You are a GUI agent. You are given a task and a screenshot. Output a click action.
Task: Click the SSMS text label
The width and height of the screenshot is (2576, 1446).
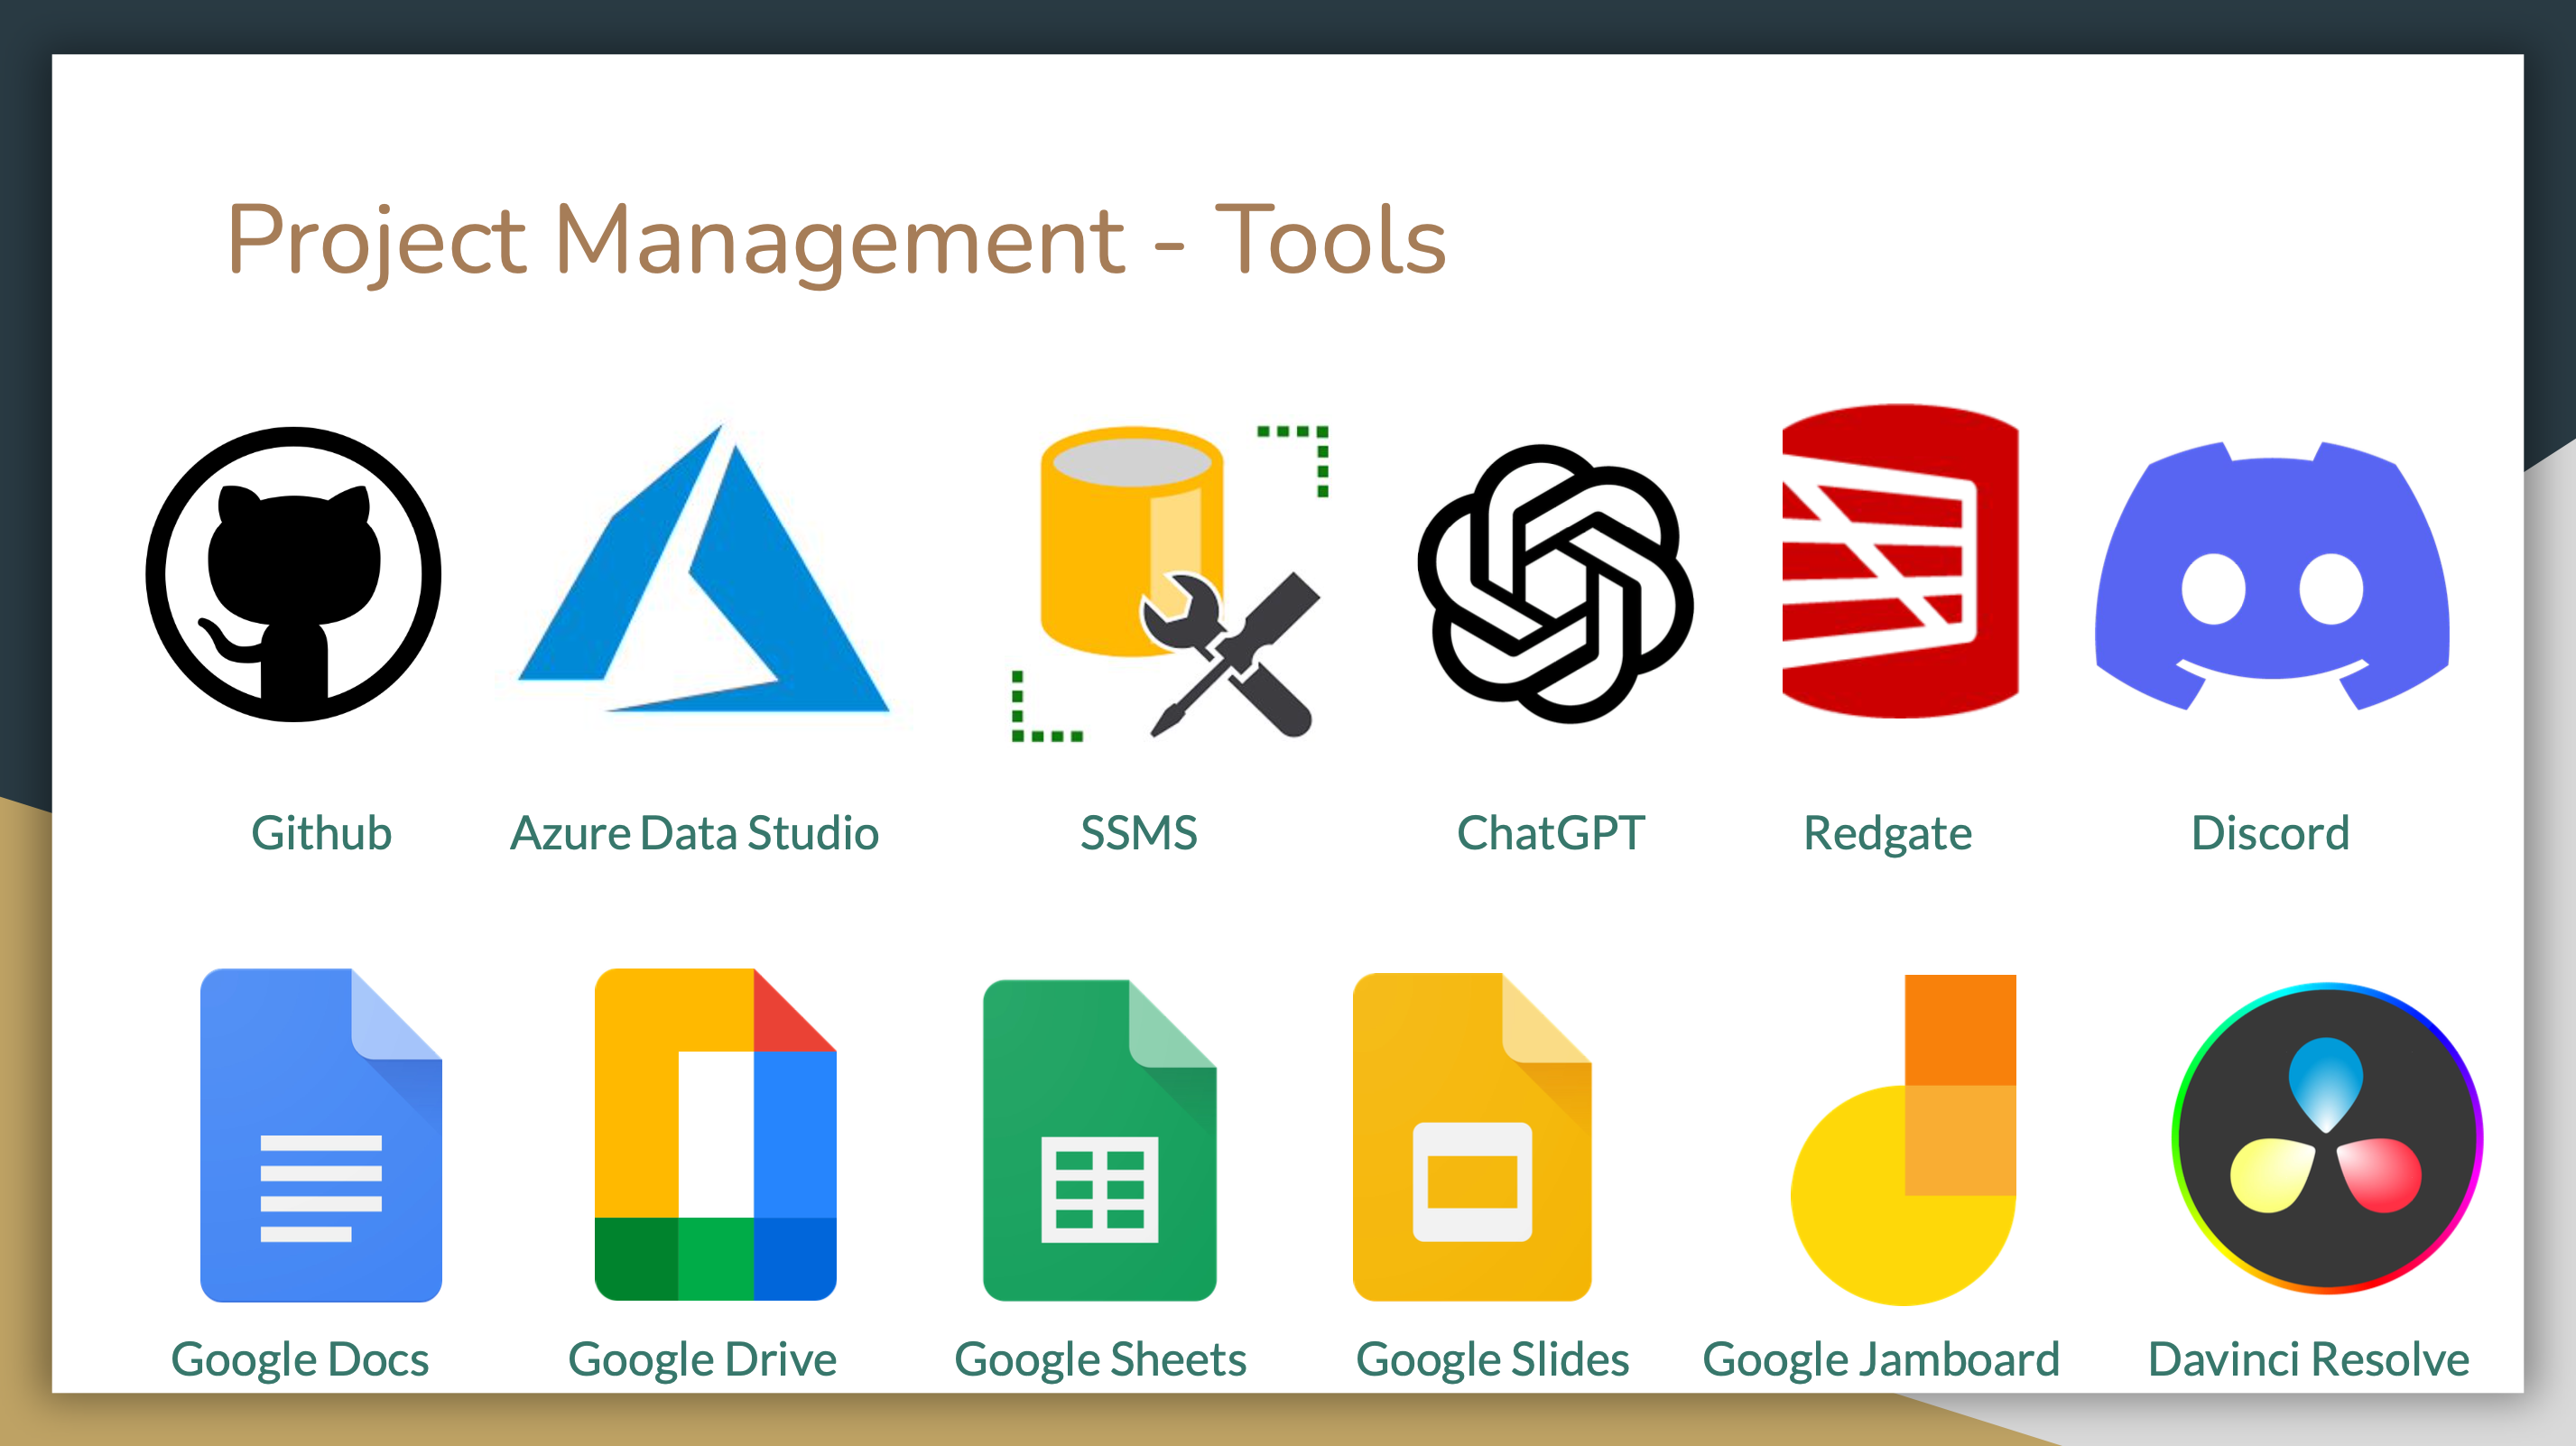[1138, 833]
